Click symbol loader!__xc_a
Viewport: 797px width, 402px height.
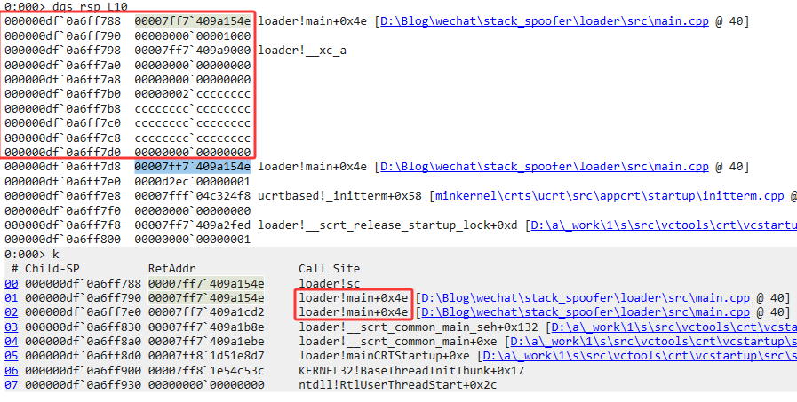302,51
